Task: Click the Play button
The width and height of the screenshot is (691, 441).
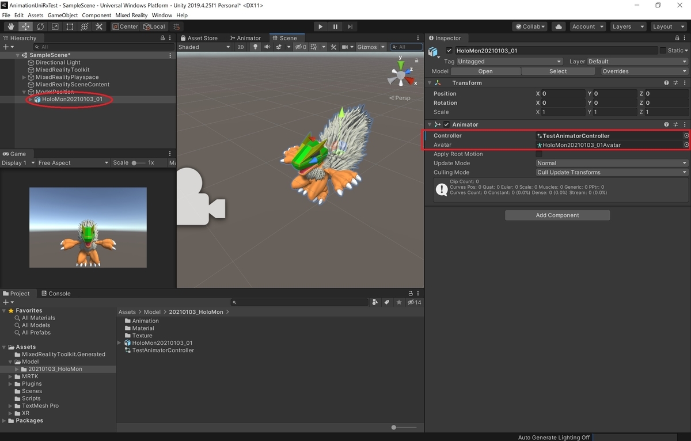Action: (x=321, y=26)
